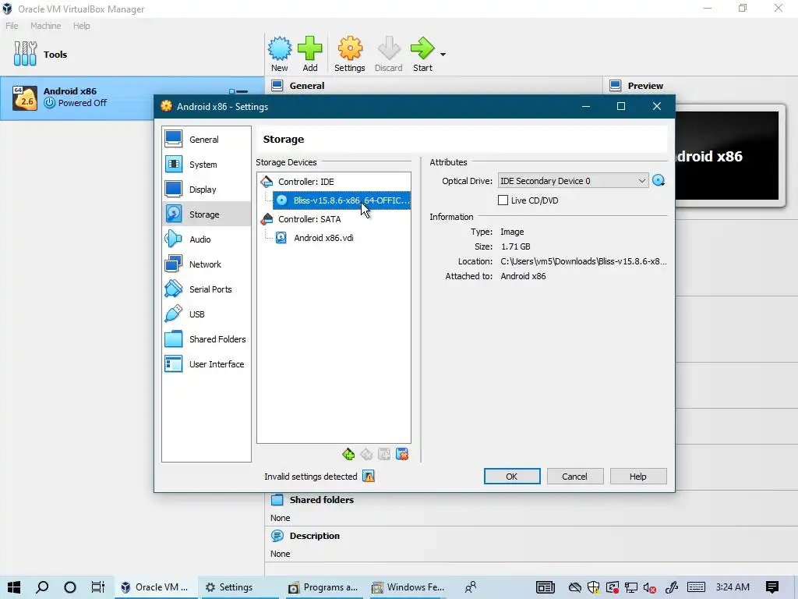This screenshot has height=599, width=798.
Task: Click the Description section icon in Manager
Action: (277, 536)
